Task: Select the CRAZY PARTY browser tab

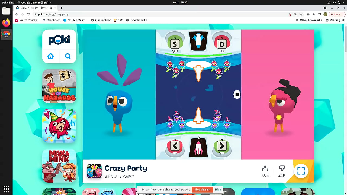Action: [36, 8]
